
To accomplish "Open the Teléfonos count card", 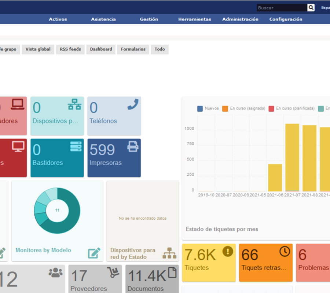I will 114,116.
